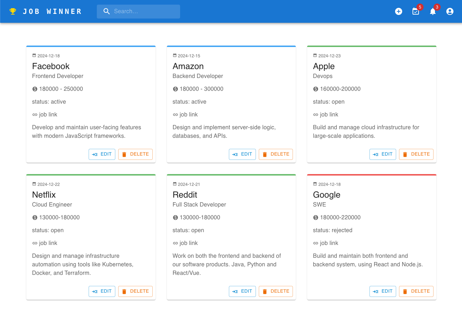Open the Amazon job link
Viewport: 462px width, 324px height.
click(x=185, y=115)
